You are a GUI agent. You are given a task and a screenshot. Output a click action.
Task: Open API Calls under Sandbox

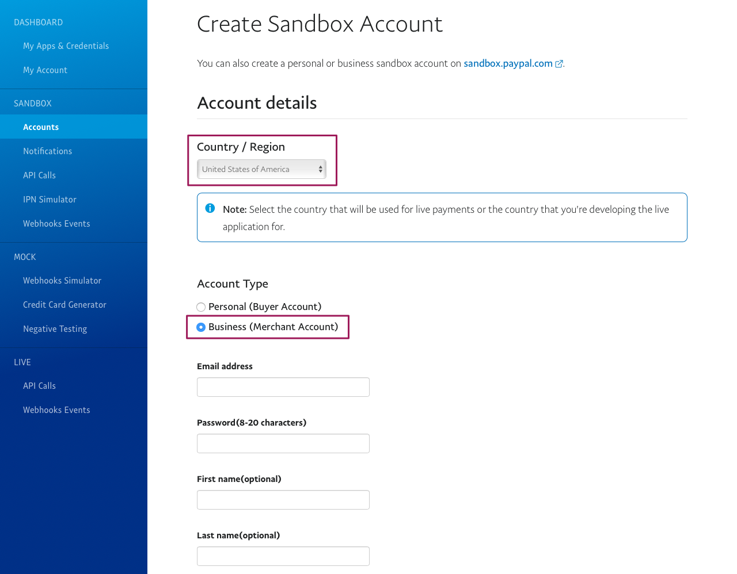39,175
